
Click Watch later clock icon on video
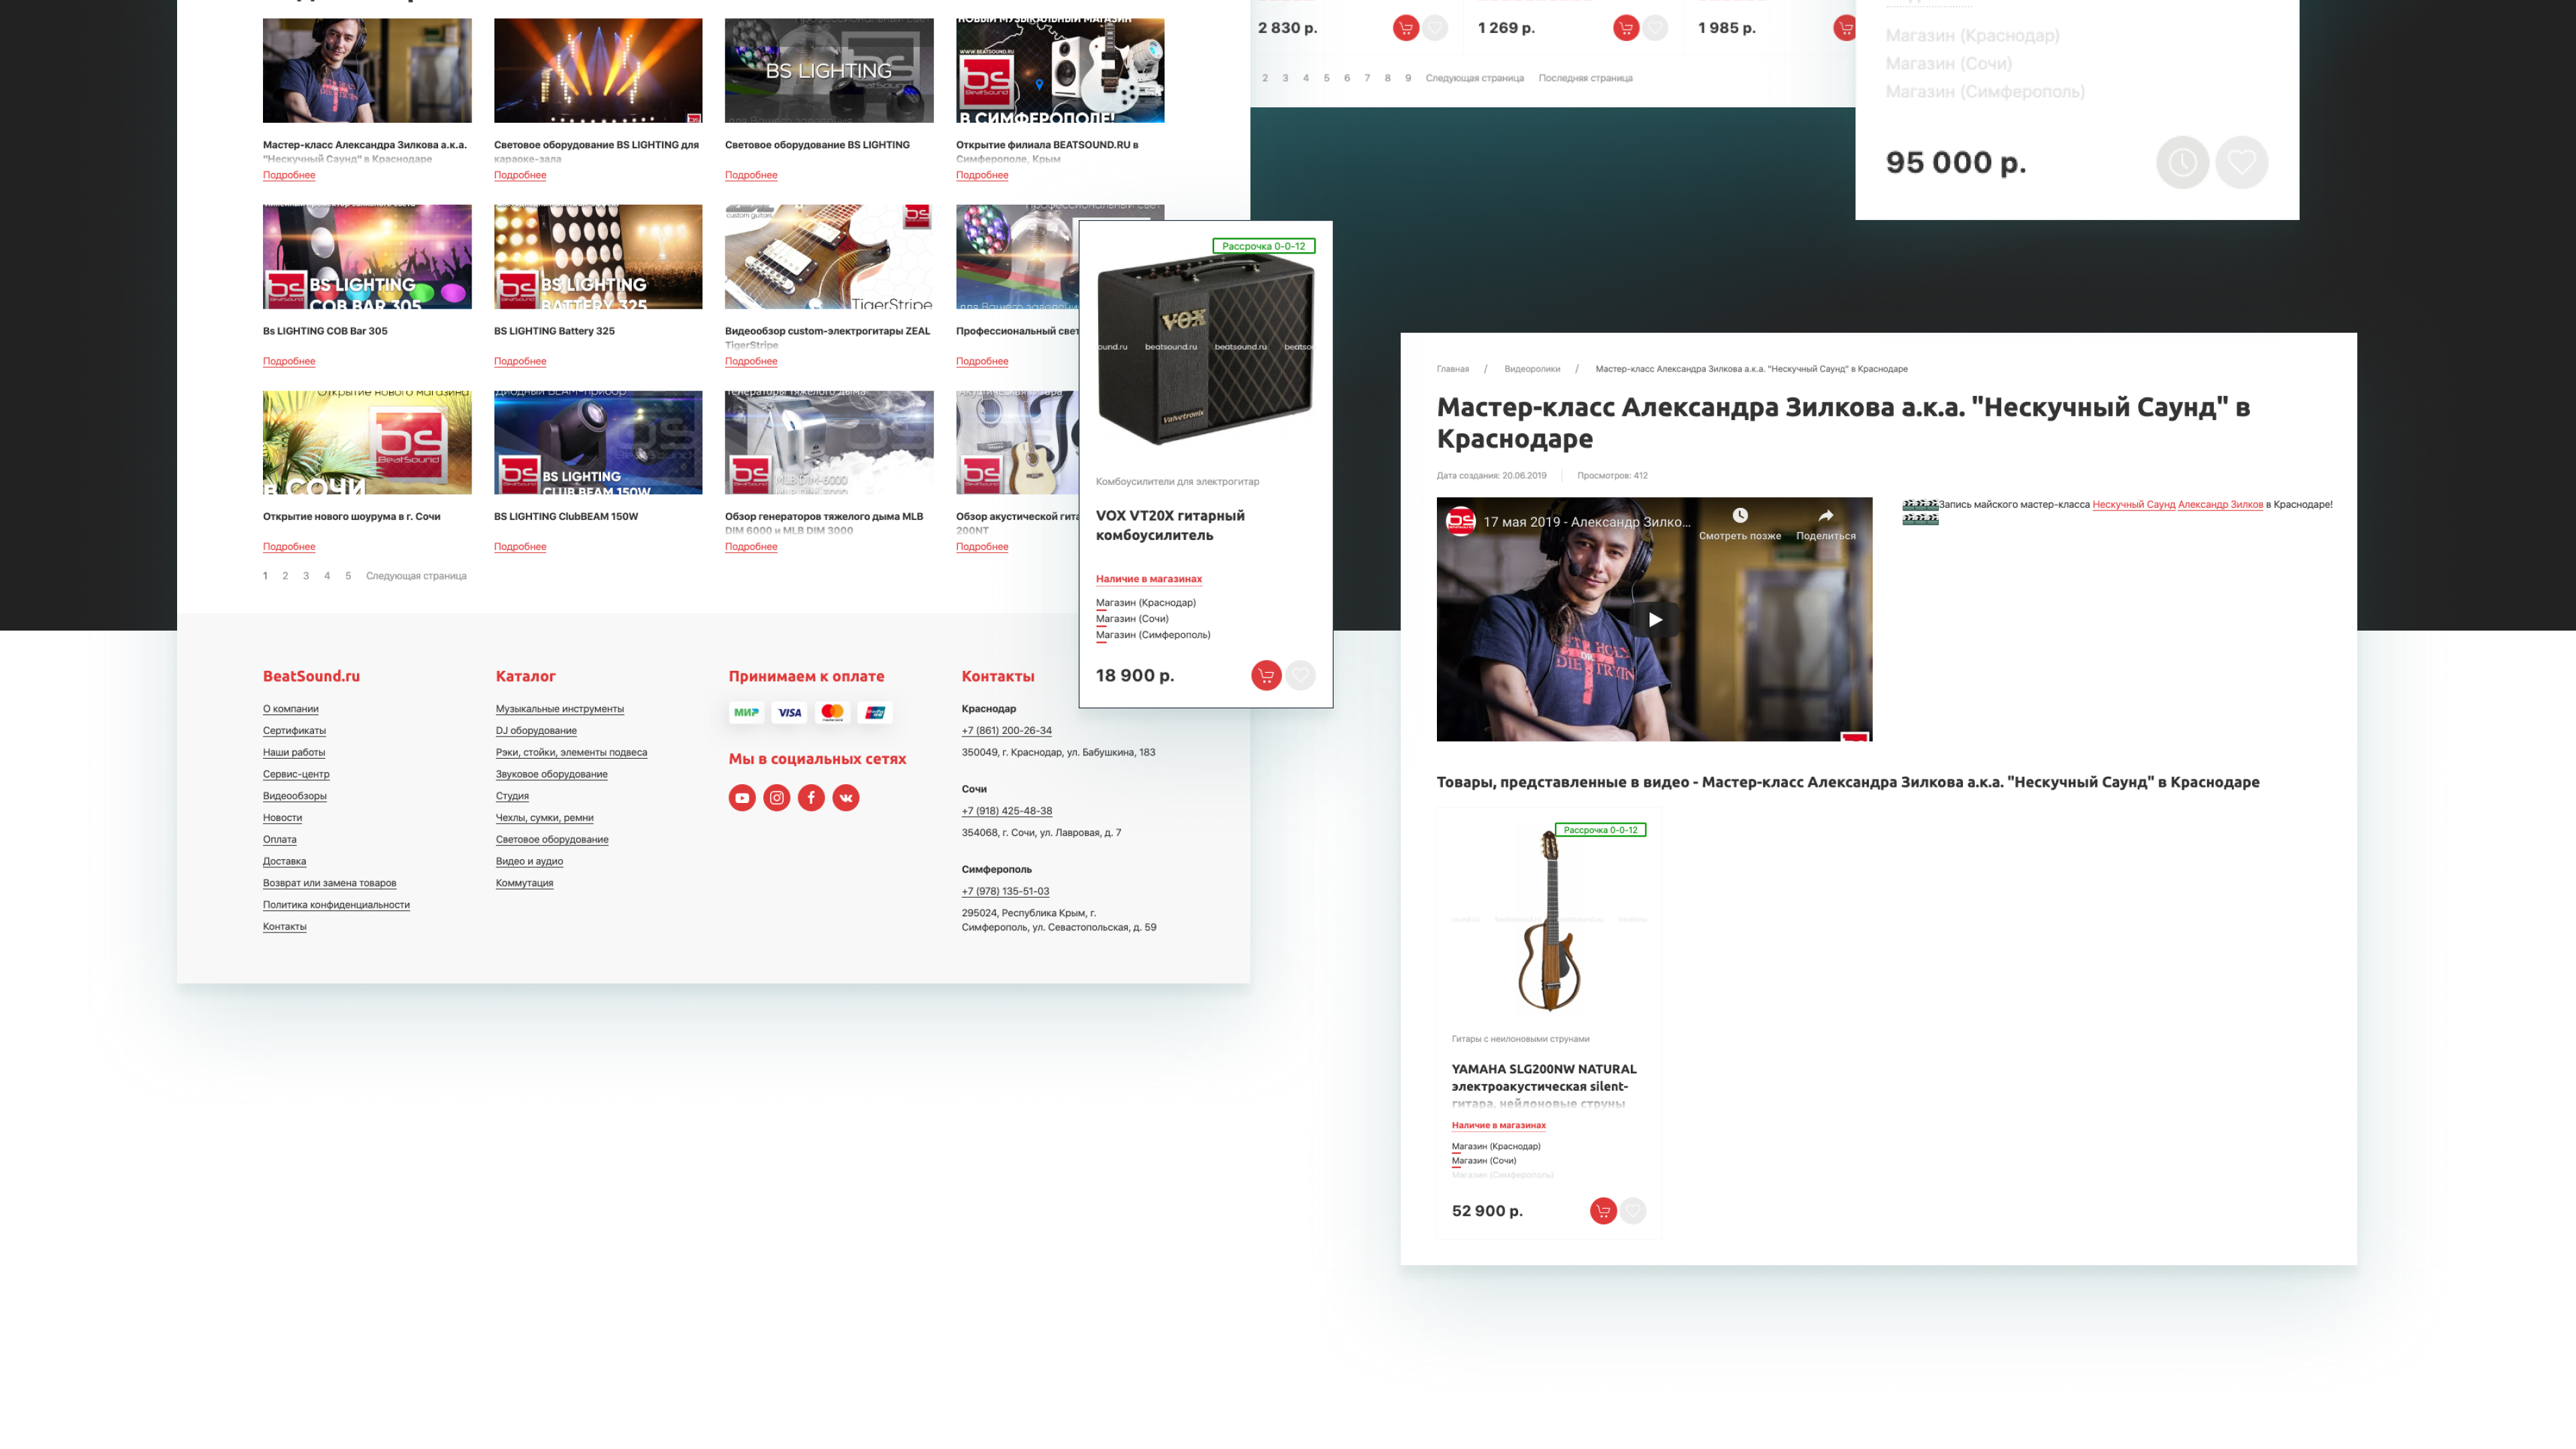[1740, 515]
